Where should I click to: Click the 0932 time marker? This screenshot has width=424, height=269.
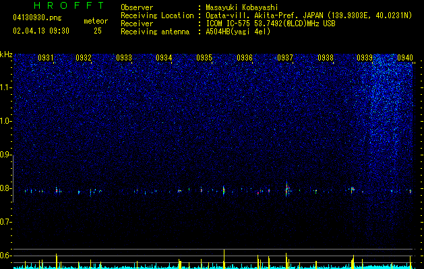coord(84,58)
